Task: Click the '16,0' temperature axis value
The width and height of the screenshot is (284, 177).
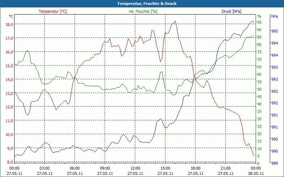Action: [9, 52]
